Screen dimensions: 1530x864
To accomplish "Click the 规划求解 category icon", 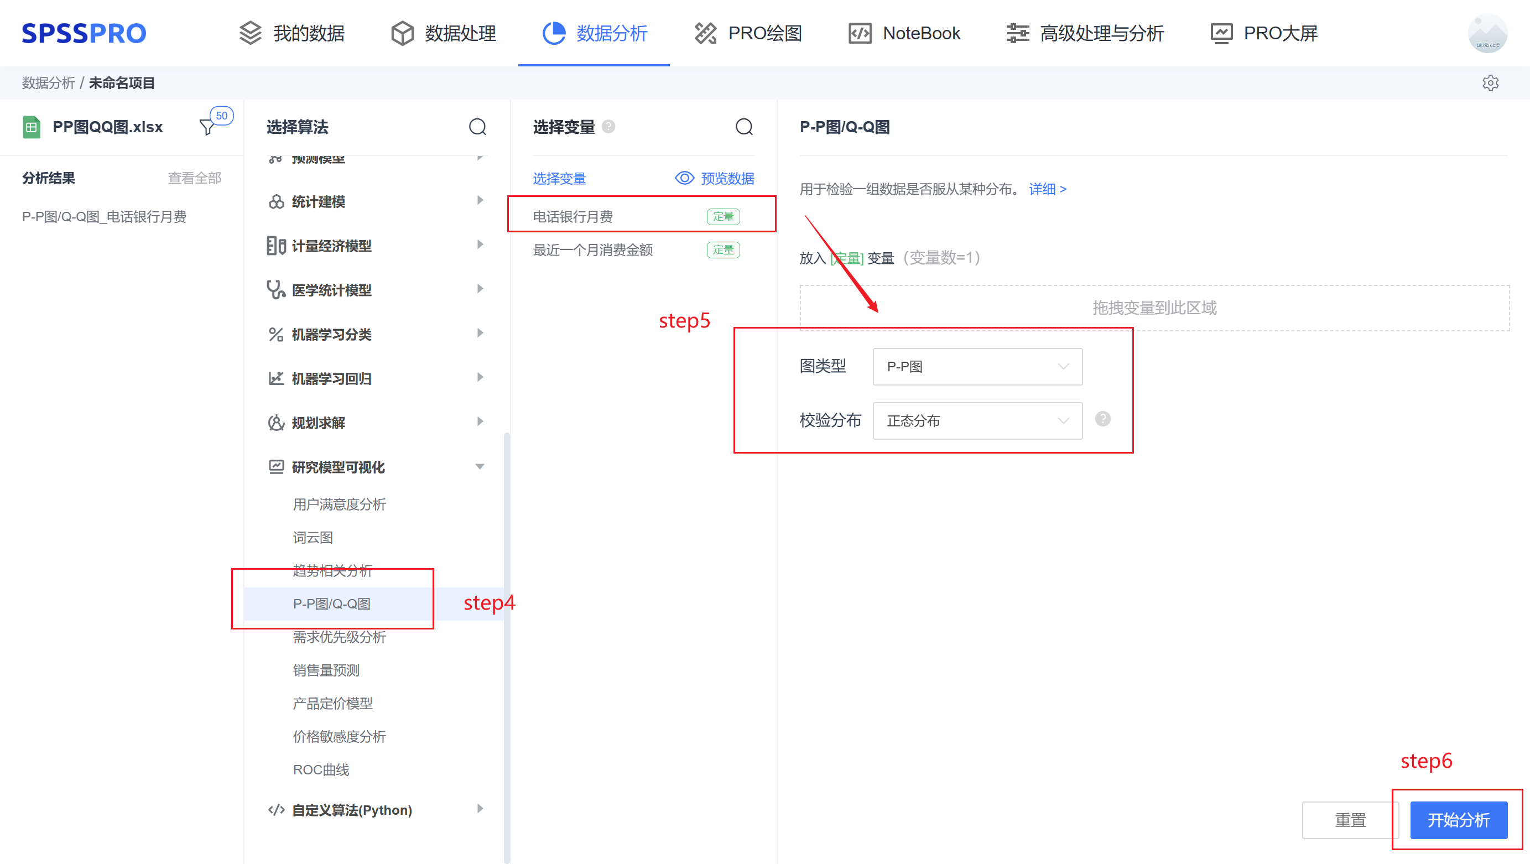I will coord(276,423).
